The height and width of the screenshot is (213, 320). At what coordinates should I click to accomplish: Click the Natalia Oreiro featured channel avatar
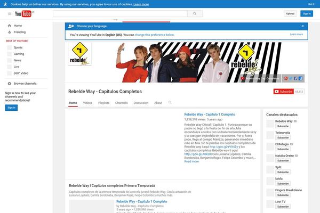click(270, 158)
